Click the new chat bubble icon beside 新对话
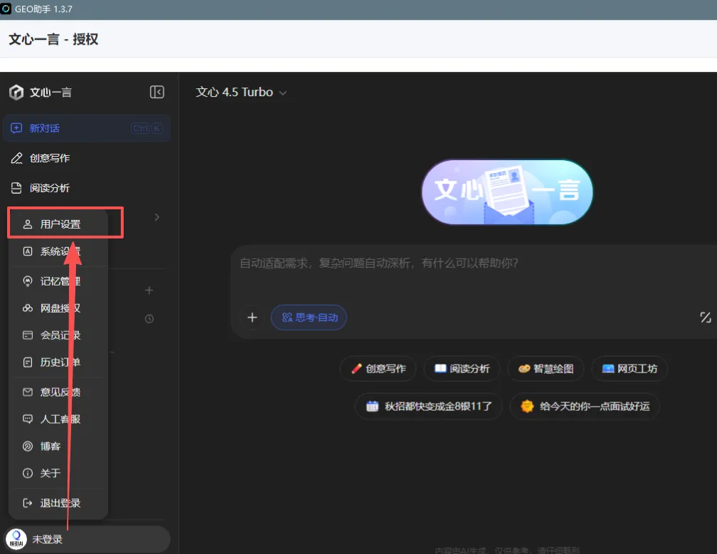 (16, 128)
